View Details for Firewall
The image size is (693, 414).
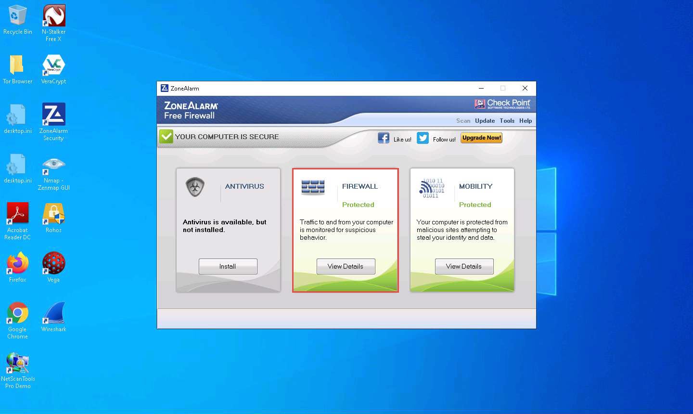pyautogui.click(x=346, y=266)
